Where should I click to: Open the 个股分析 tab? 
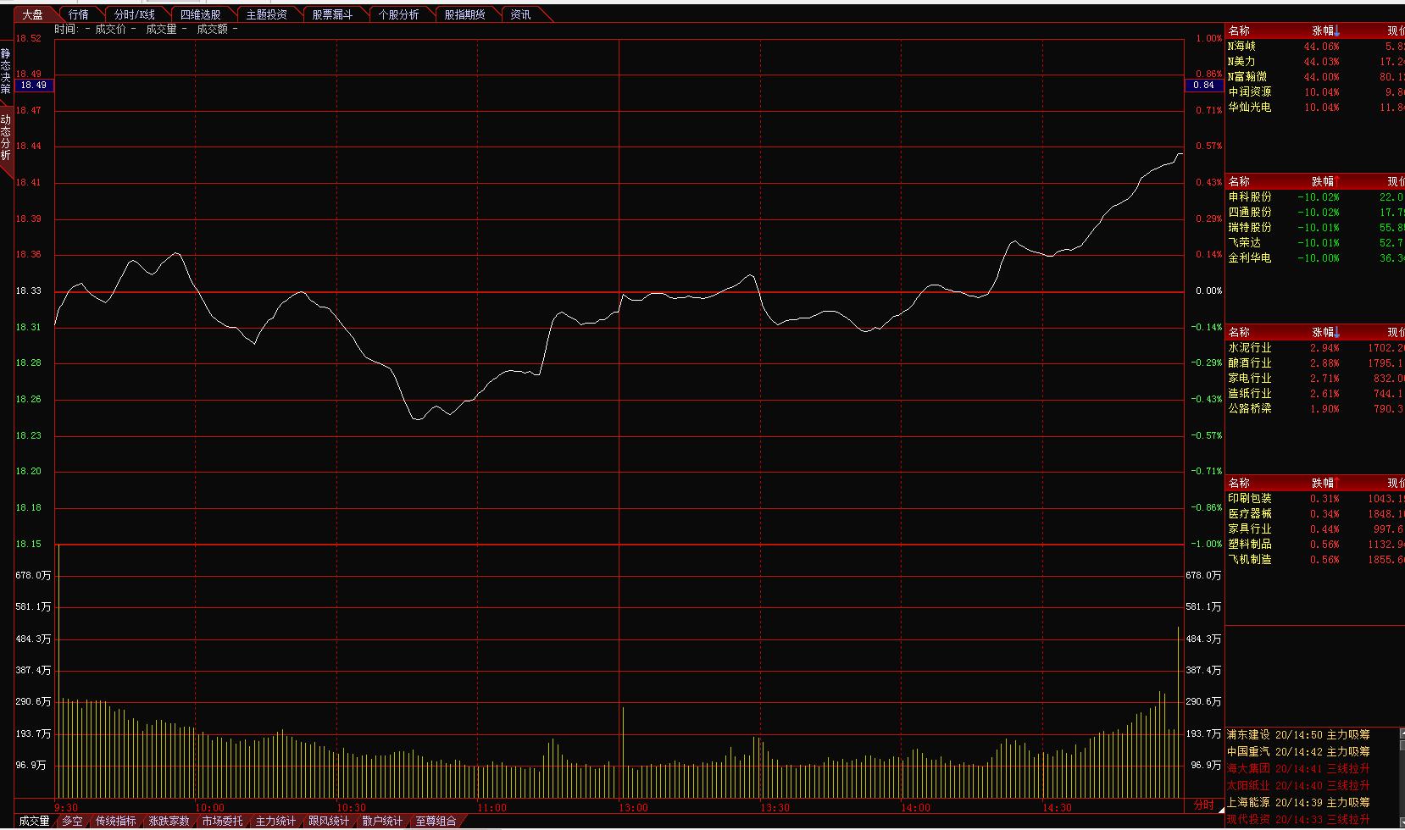399,14
